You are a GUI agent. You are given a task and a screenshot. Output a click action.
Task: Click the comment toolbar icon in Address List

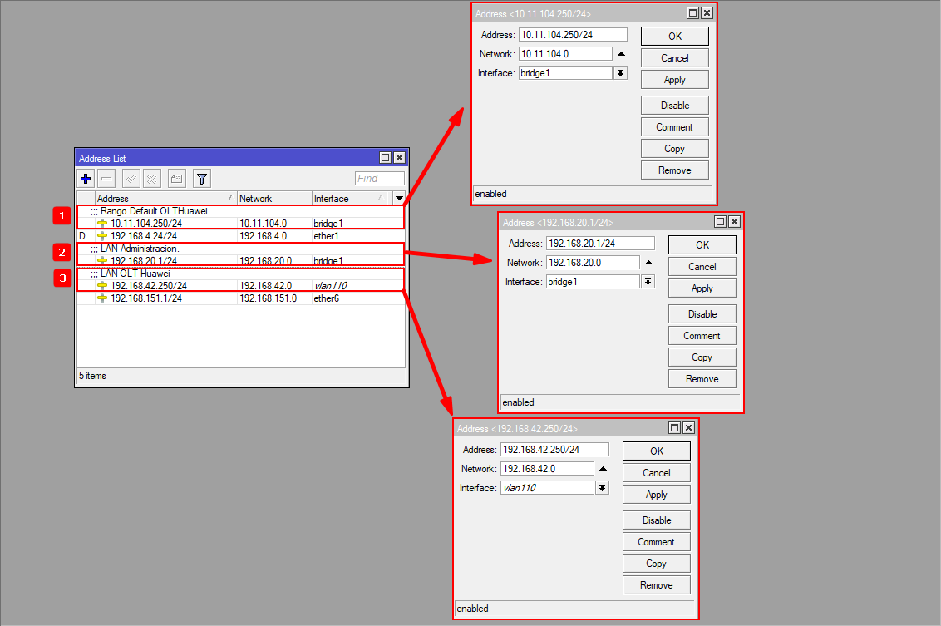click(x=176, y=179)
